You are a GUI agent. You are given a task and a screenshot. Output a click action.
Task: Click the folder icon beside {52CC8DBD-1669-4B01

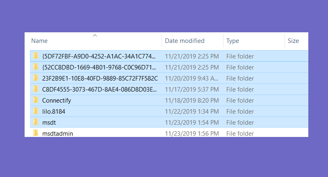point(36,67)
